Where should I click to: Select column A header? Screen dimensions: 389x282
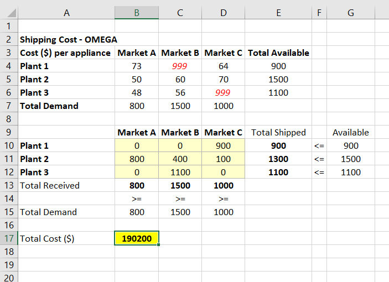[x=66, y=13]
